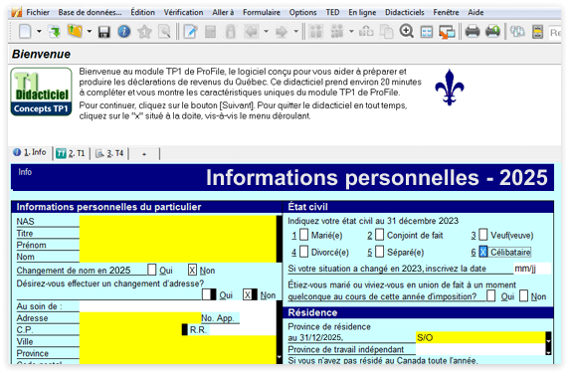Check the Séparé(e) checkbox
The width and height of the screenshot is (569, 374).
[380, 252]
